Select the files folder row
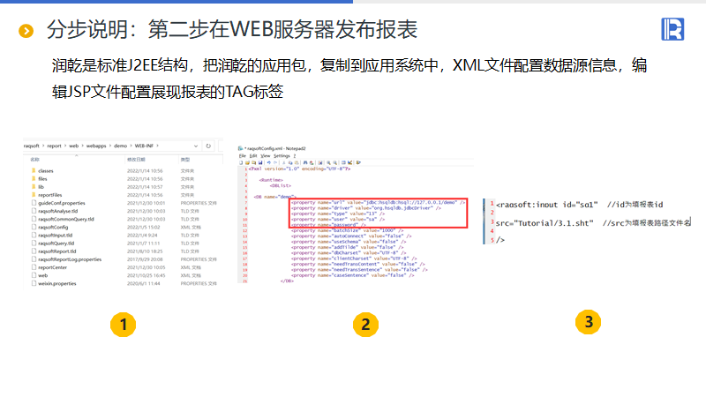Viewport: 706px width, 397px height. (124, 179)
